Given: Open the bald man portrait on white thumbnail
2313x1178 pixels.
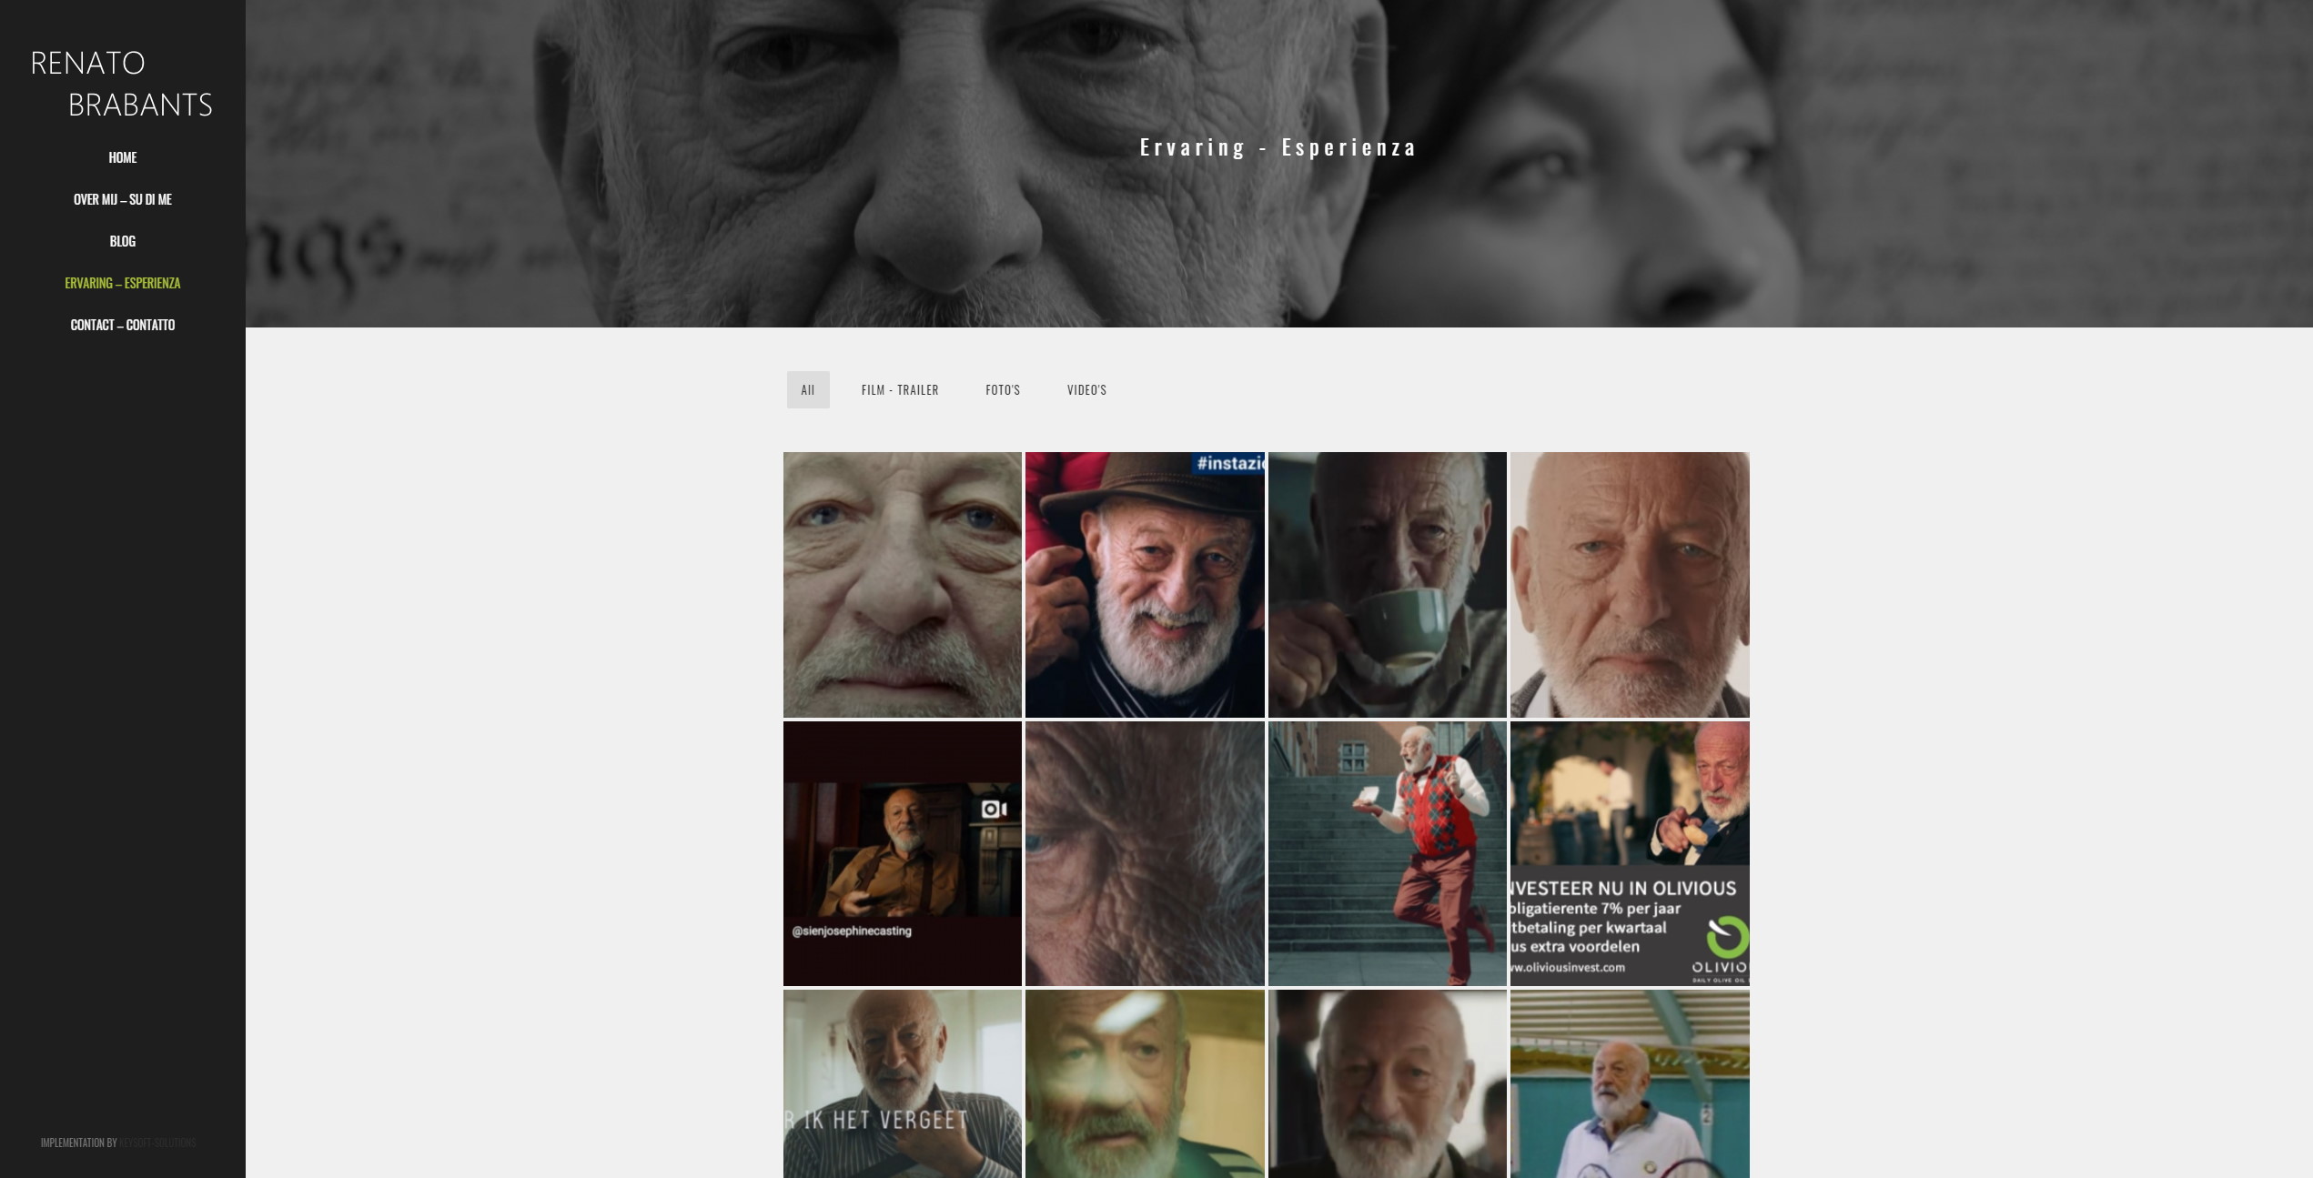Looking at the screenshot, I should pyautogui.click(x=1630, y=585).
